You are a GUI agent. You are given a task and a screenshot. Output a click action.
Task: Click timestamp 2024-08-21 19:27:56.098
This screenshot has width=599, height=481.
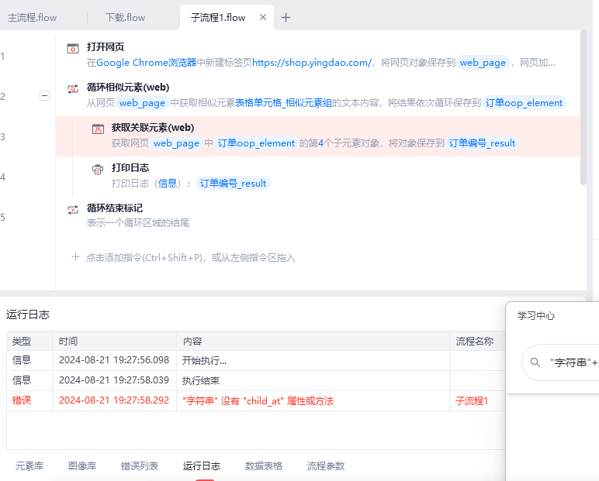[114, 360]
